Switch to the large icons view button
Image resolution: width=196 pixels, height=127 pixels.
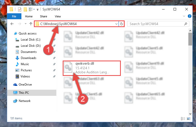pos(189,119)
